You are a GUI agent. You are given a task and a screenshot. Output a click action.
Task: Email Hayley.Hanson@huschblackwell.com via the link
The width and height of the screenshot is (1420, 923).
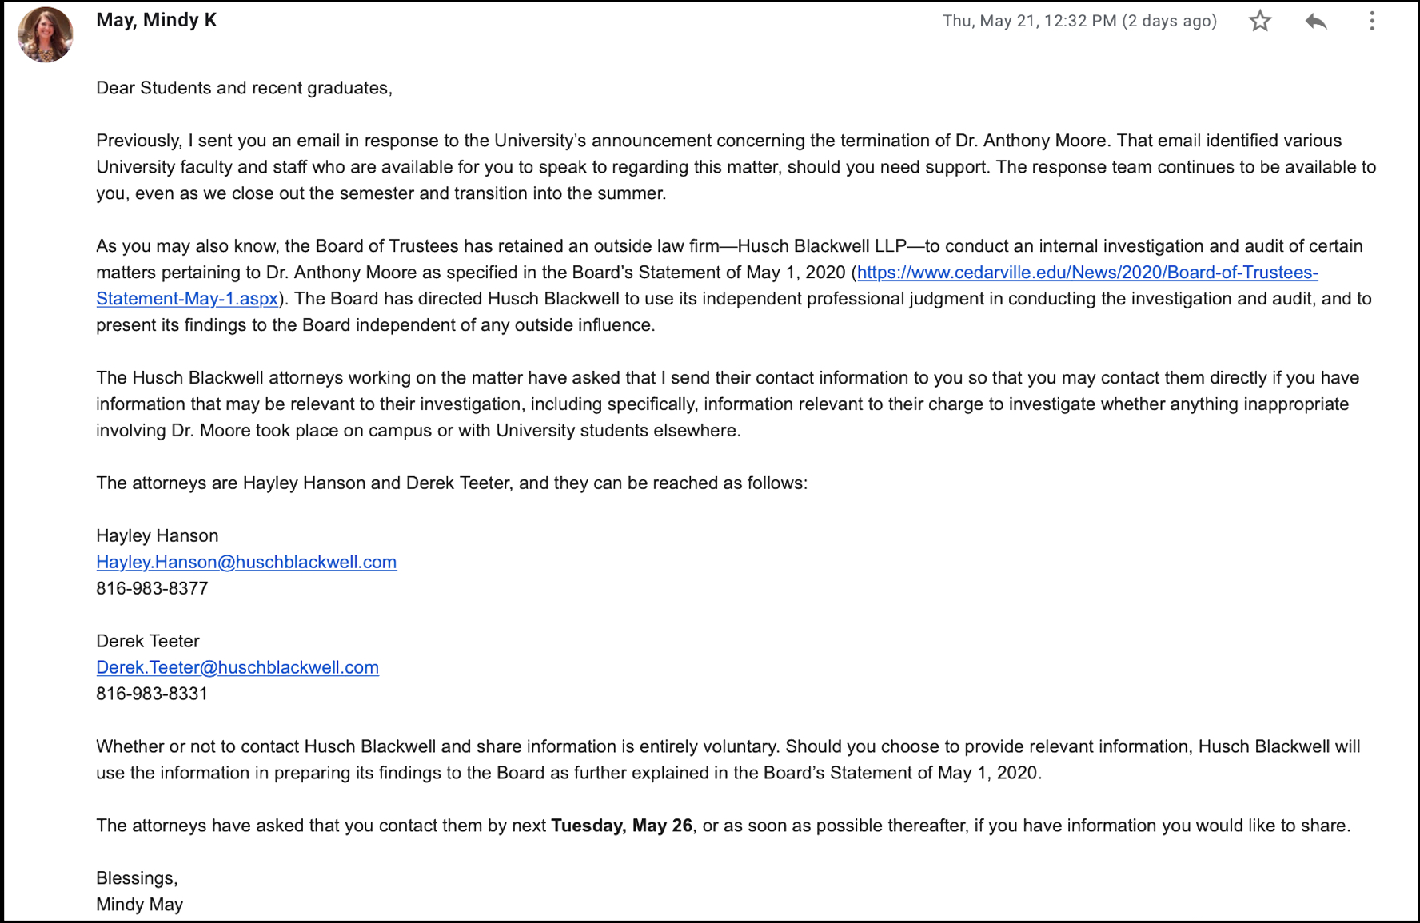(246, 563)
